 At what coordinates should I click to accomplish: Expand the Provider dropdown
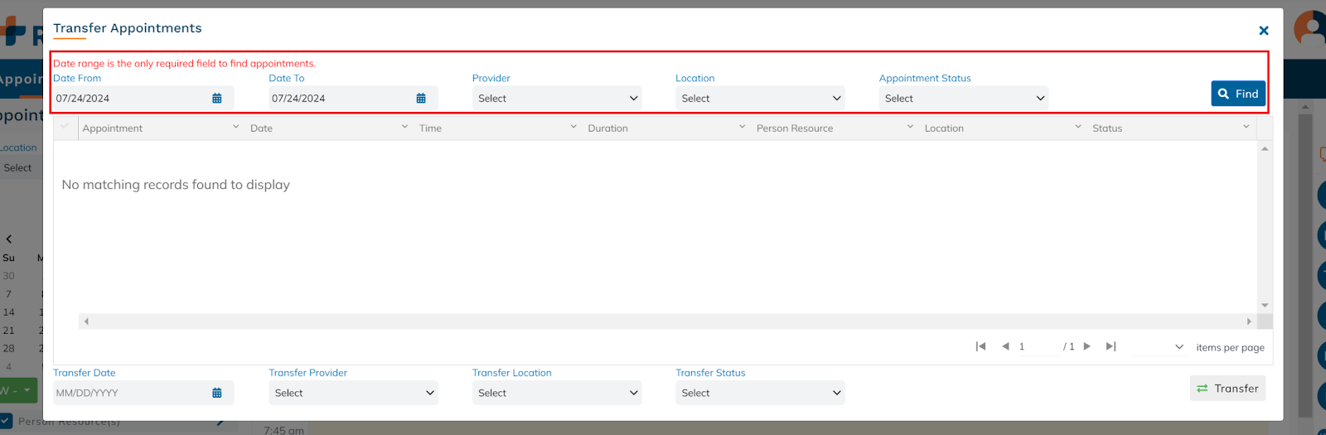point(557,99)
